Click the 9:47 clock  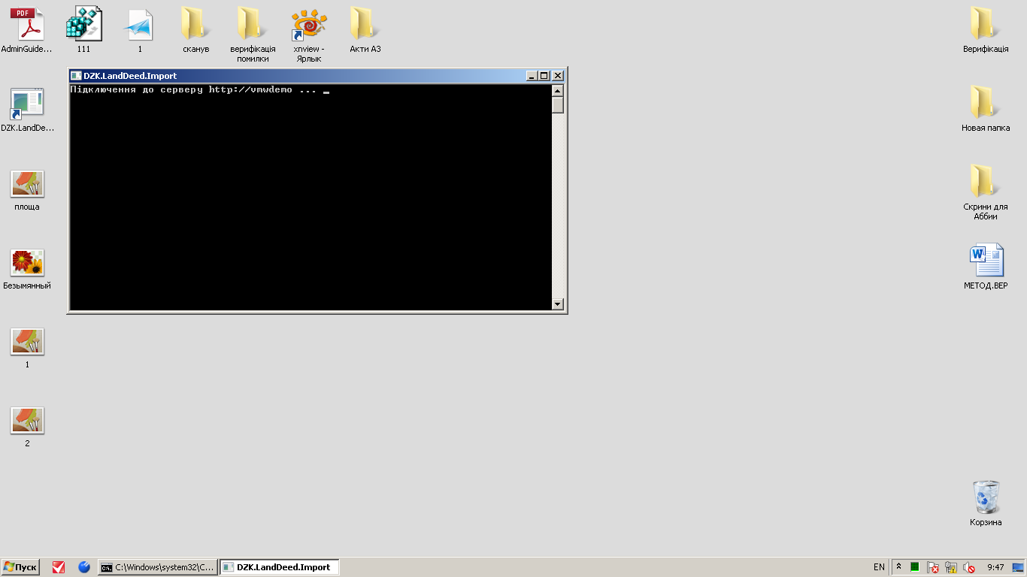click(995, 567)
